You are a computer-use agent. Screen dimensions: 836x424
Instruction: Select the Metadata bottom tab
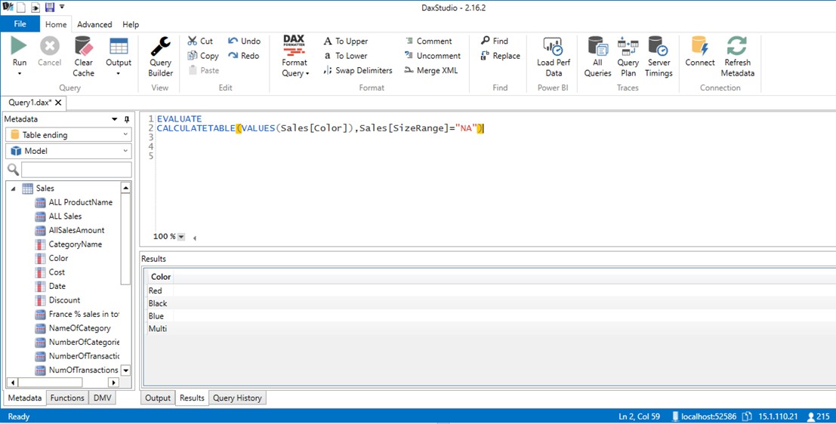point(24,398)
